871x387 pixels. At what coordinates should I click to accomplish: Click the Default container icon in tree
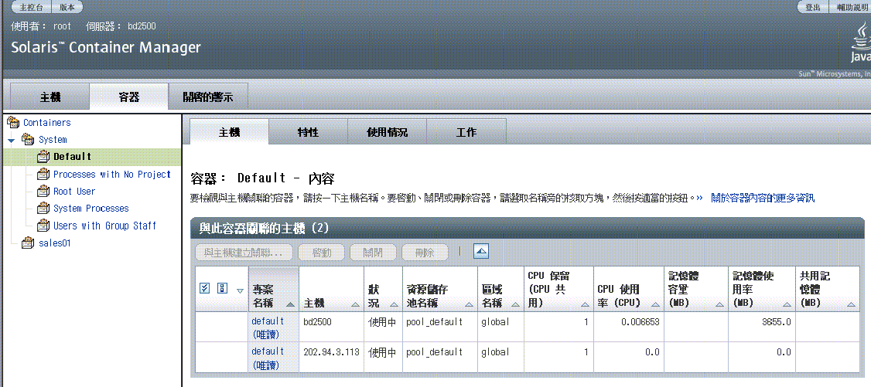[43, 157]
